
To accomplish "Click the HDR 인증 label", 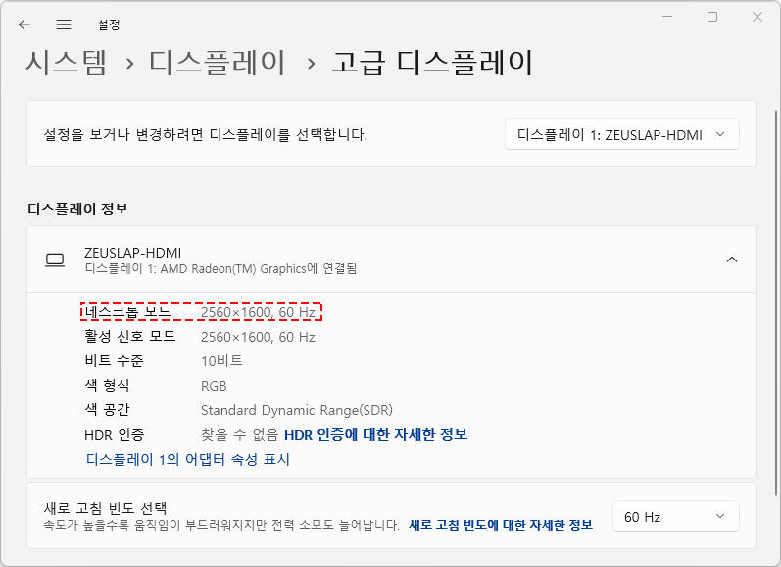I will 114,435.
